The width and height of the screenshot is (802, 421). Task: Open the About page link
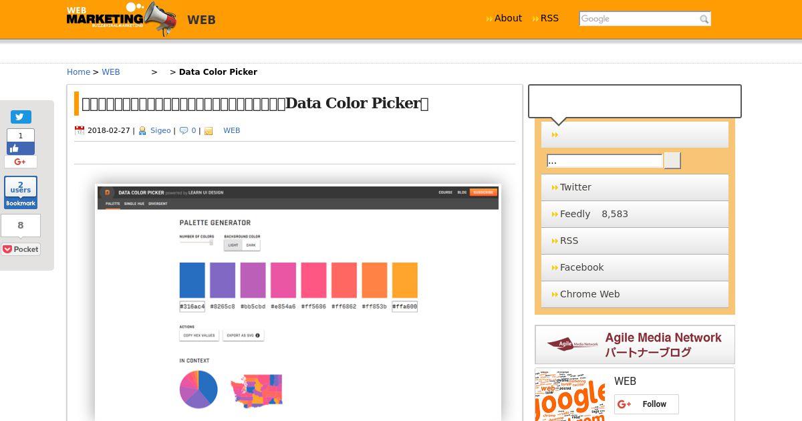pyautogui.click(x=508, y=18)
